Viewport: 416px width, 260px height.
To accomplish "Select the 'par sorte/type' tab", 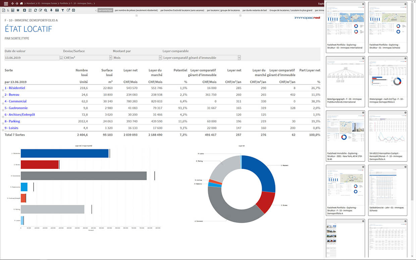I will [x=105, y=10].
